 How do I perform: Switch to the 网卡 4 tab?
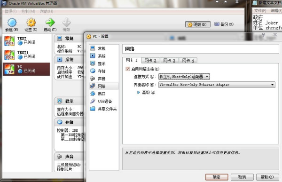[188, 61]
